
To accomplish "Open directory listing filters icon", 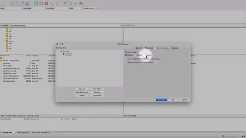I will [x=65, y=3].
